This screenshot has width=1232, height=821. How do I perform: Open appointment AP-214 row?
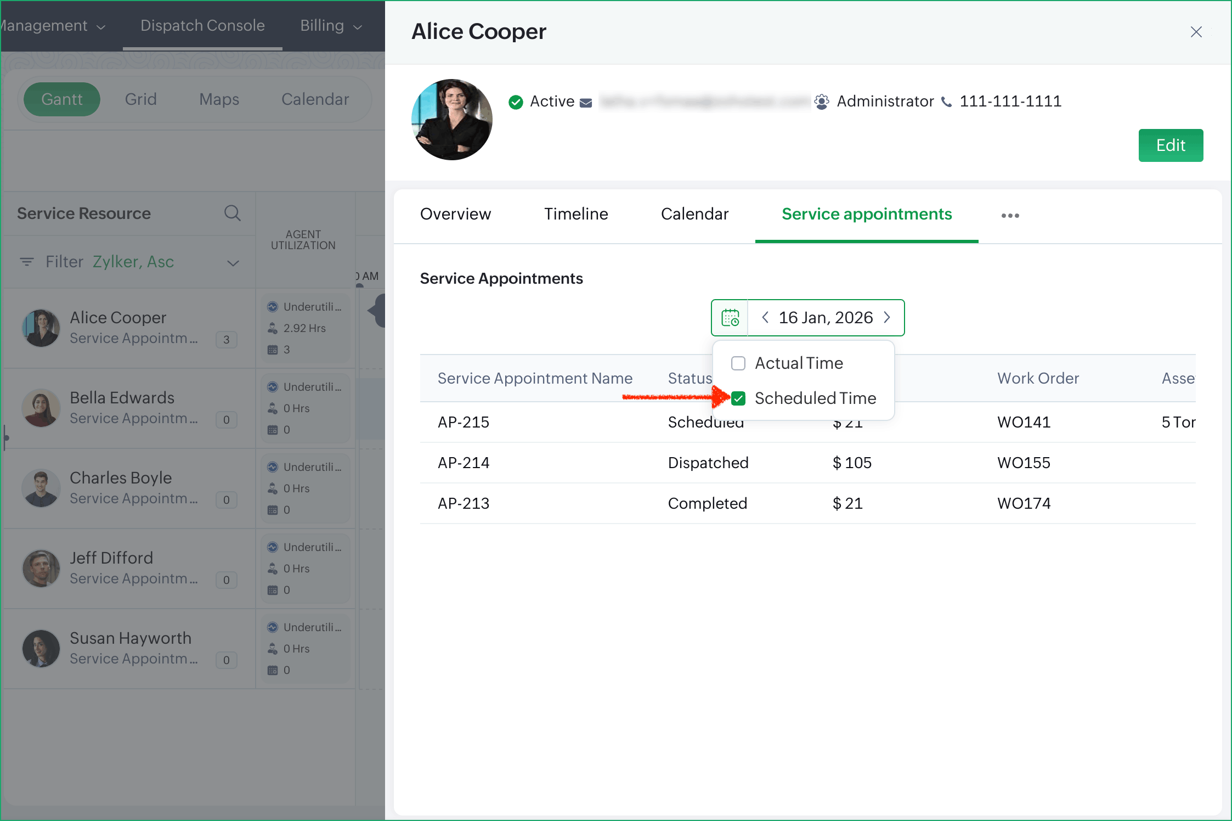(464, 463)
